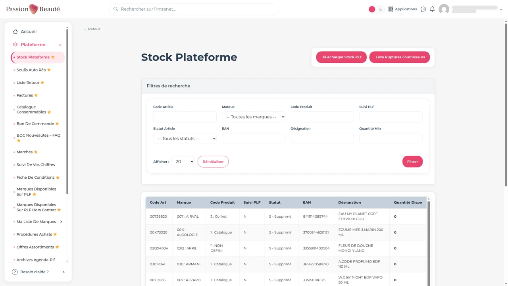Click the star beside Liste Retour
Image resolution: width=508 pixels, height=286 pixels.
(x=42, y=83)
